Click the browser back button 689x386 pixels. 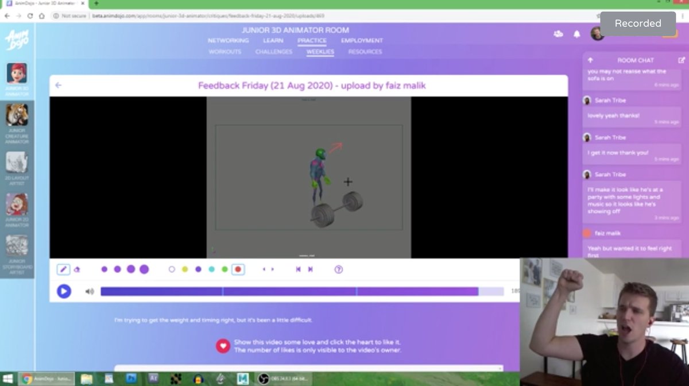[7, 16]
